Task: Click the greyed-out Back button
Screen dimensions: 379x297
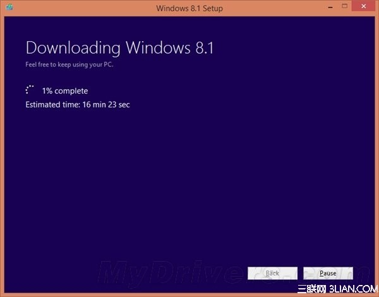Action: (272, 273)
